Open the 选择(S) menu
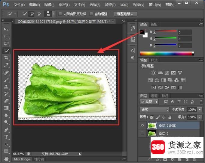Image resolution: width=205 pixels, height=163 pixels. [x=95, y=5]
